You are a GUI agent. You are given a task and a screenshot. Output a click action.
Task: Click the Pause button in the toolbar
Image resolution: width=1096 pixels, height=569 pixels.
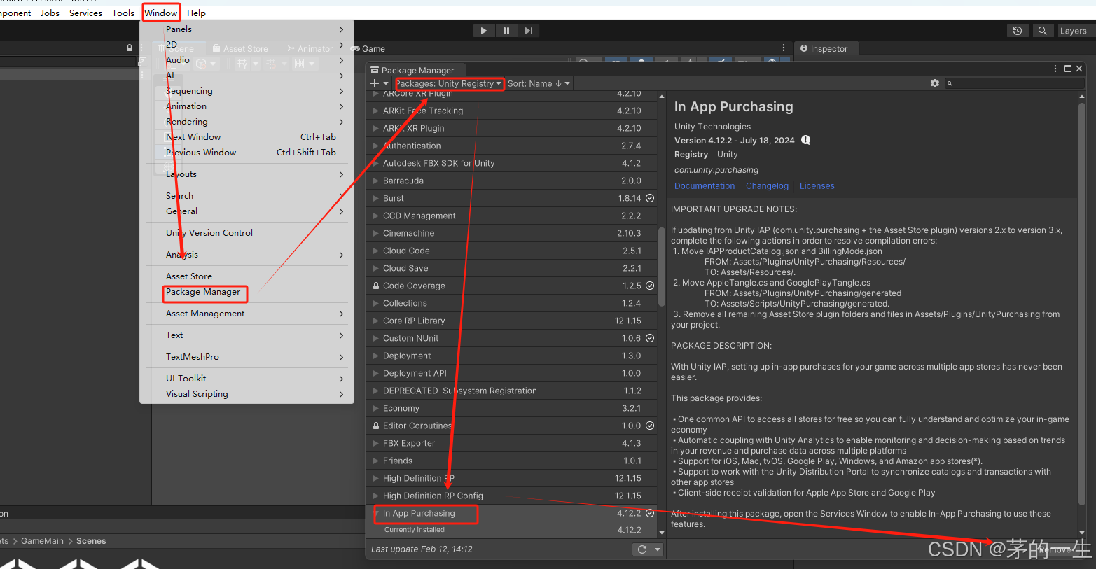click(x=506, y=31)
